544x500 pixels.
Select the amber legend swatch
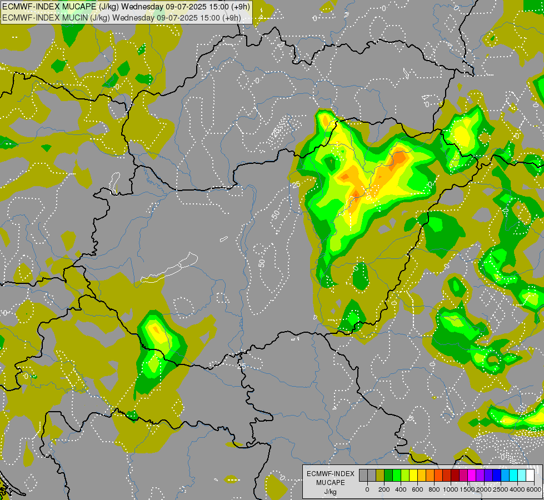pos(422,475)
